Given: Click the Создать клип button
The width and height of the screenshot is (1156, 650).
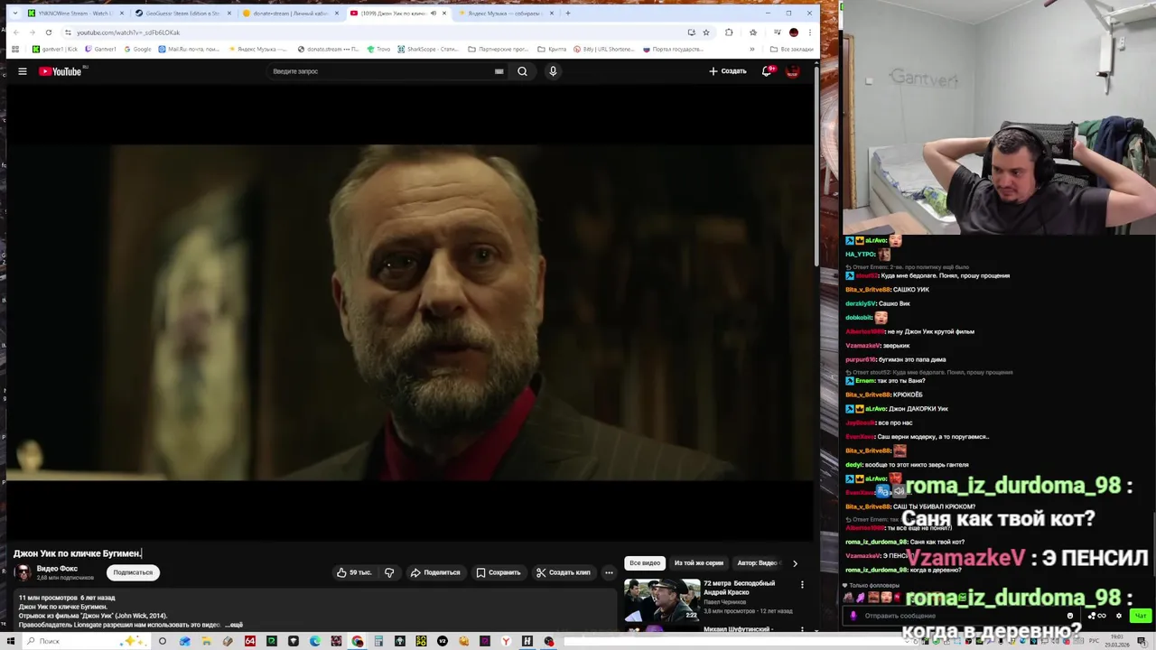Looking at the screenshot, I should click(x=563, y=572).
